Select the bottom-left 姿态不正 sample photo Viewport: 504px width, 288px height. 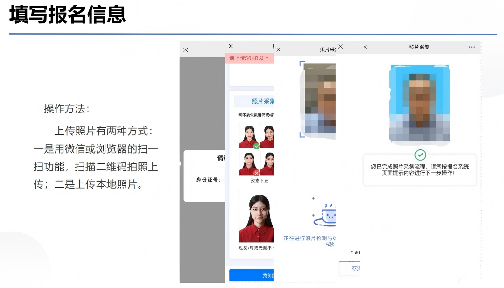[x=249, y=162]
